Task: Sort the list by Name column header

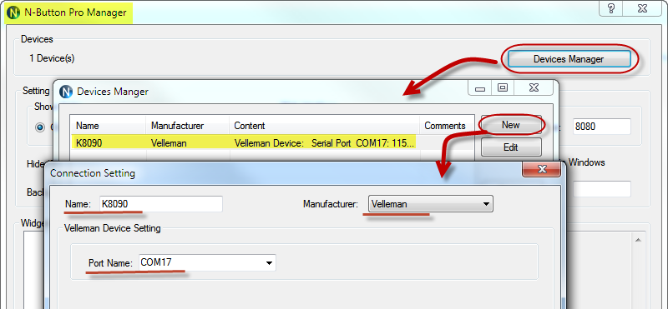Action: click(109, 126)
